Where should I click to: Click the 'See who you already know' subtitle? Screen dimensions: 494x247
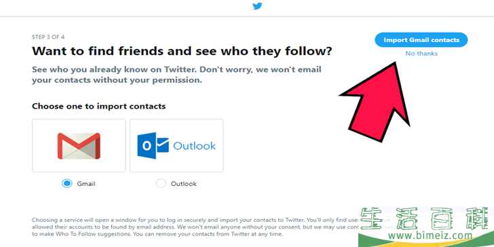pyautogui.click(x=176, y=75)
